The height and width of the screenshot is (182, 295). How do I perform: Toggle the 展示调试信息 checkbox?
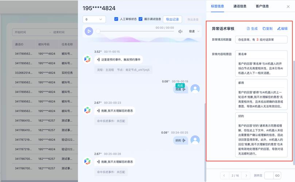coord(140,19)
